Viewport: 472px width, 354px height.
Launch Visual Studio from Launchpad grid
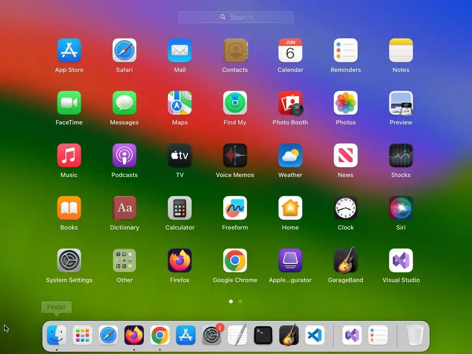tap(401, 260)
